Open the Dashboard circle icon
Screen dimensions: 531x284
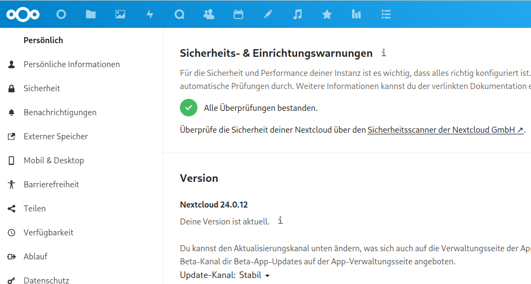coord(61,14)
